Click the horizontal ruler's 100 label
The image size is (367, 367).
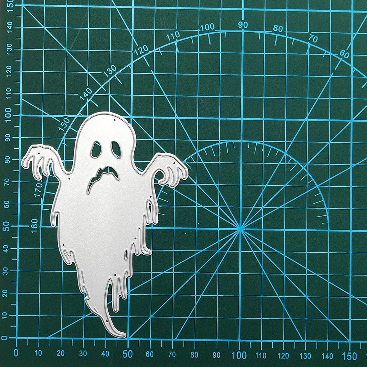[239, 356]
